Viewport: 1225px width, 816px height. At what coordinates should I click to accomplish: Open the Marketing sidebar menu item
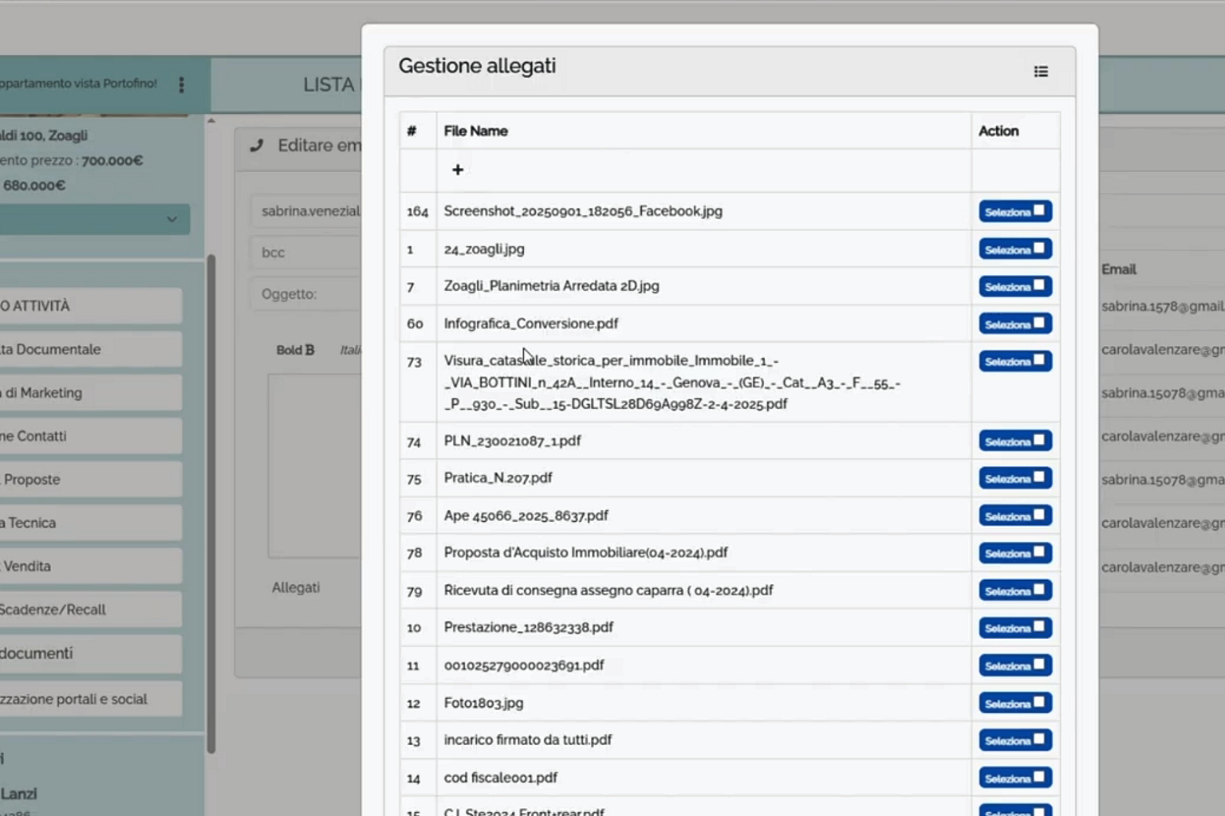point(90,393)
